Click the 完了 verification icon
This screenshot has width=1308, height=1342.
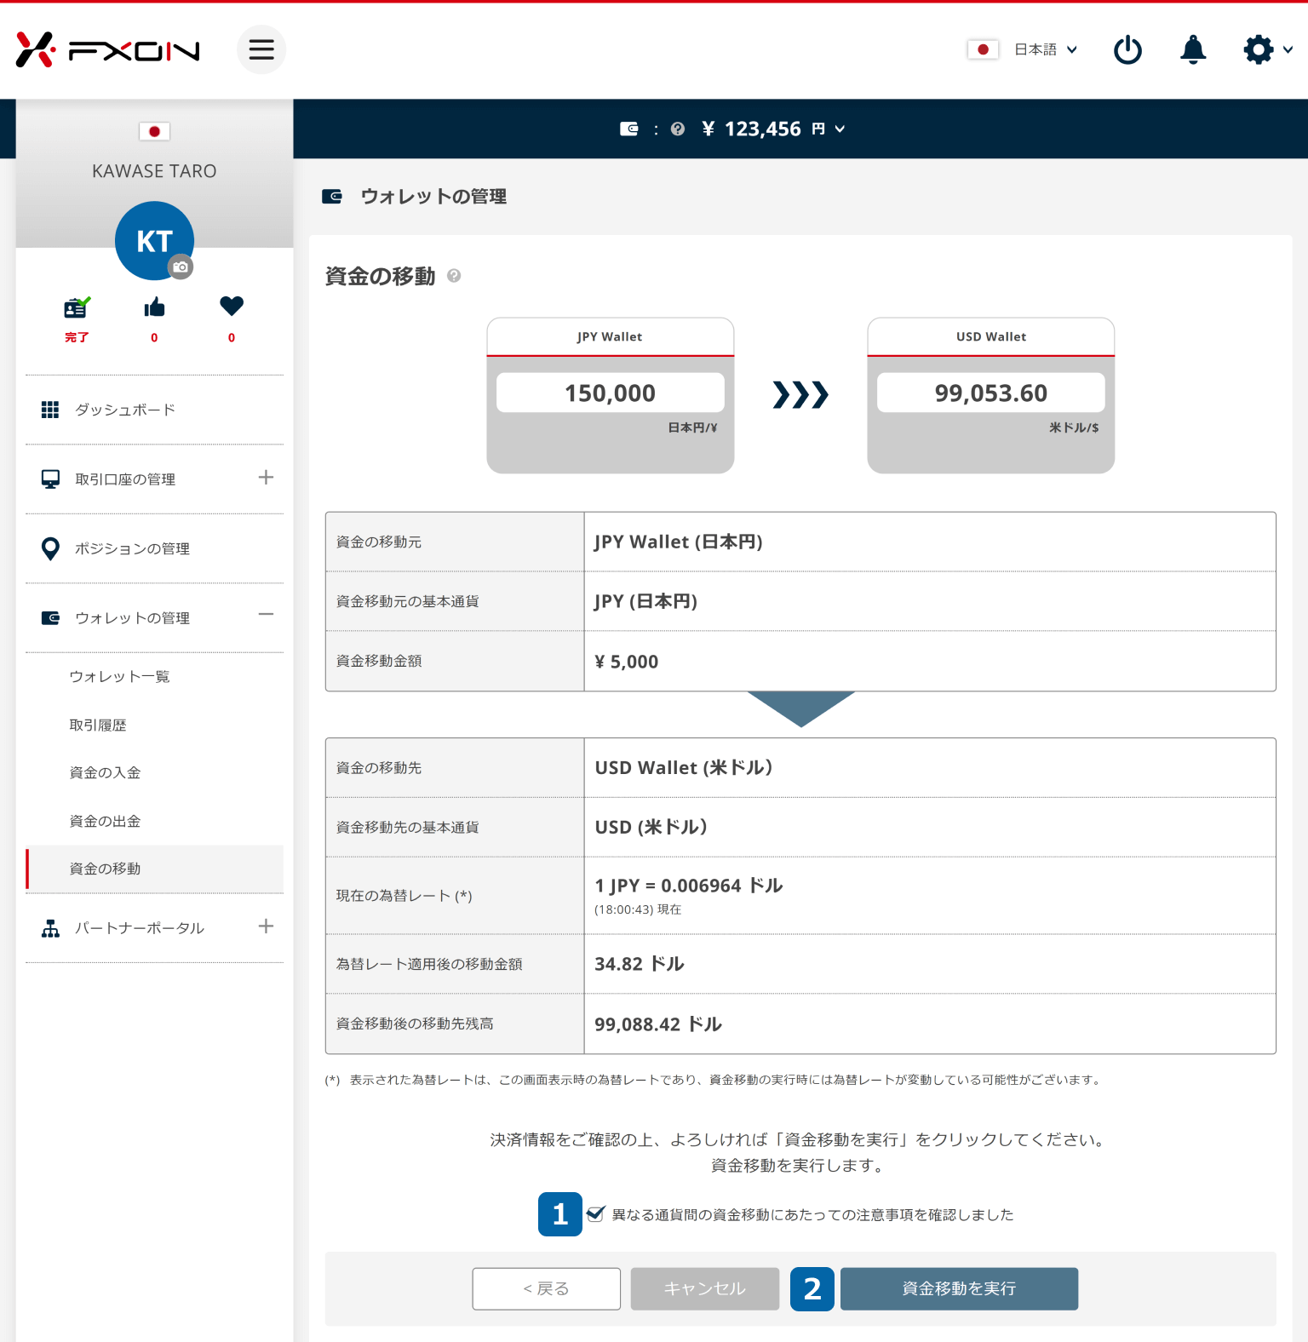pyautogui.click(x=77, y=307)
